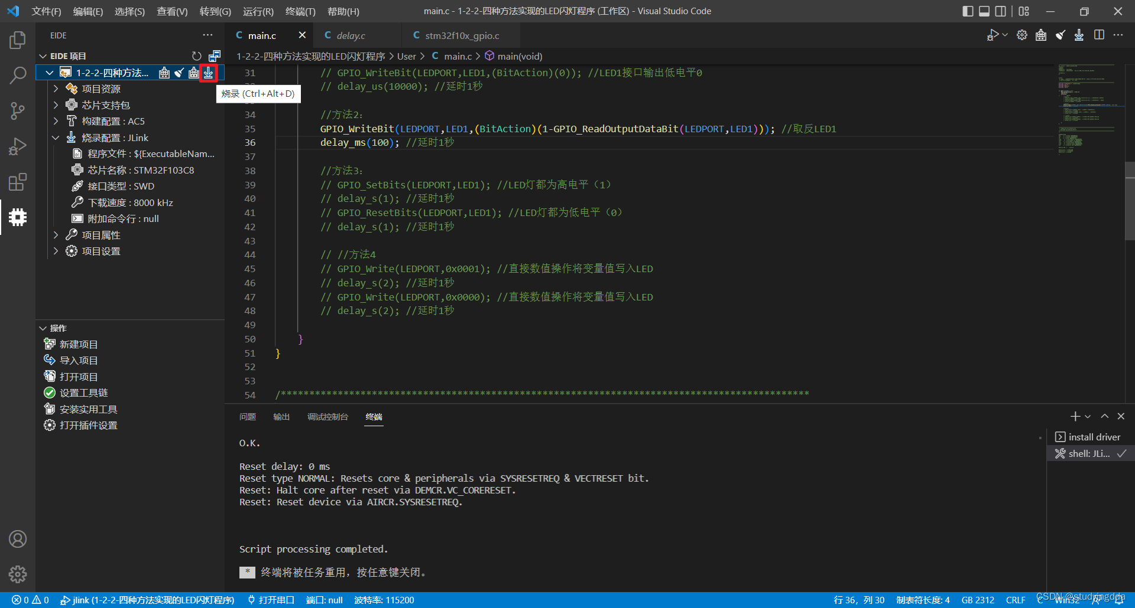Switch to the 问题 panel tab

[247, 417]
